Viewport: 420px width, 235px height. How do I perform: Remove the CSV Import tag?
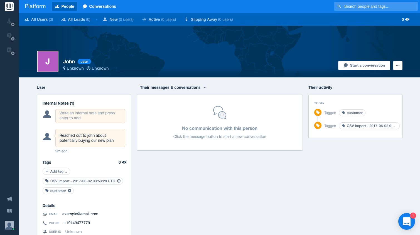(x=119, y=181)
